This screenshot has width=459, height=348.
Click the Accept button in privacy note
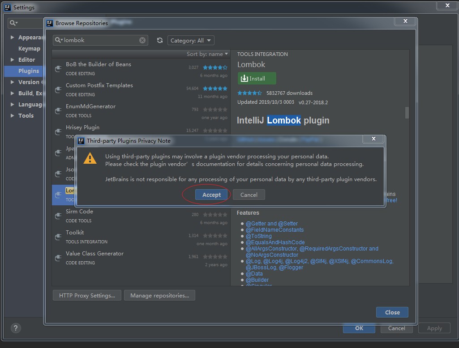click(x=211, y=195)
